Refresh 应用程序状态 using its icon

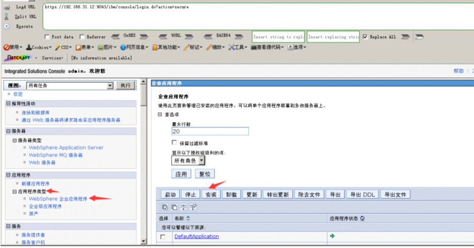(x=362, y=218)
